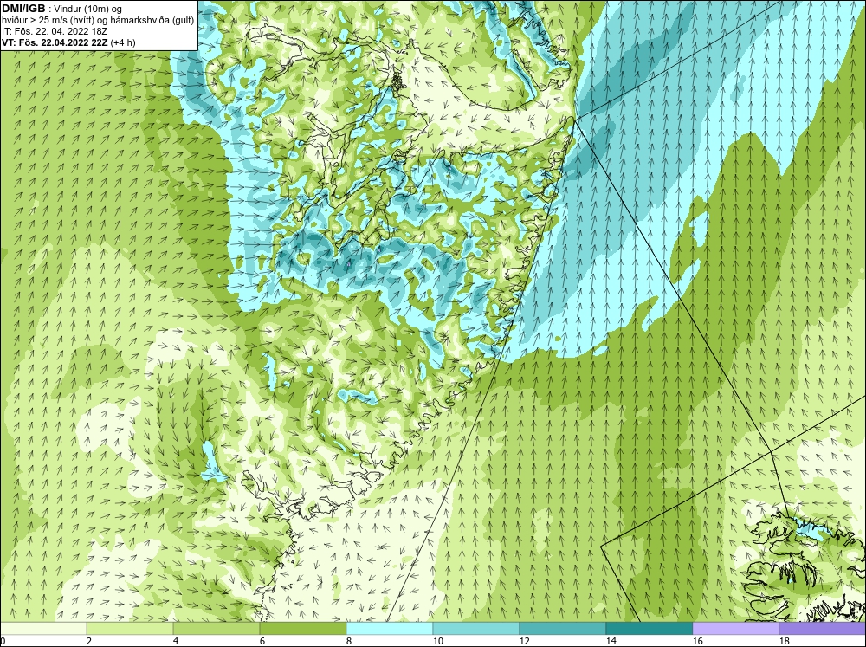Click the legend label '18'
The width and height of the screenshot is (866, 647).
click(784, 642)
